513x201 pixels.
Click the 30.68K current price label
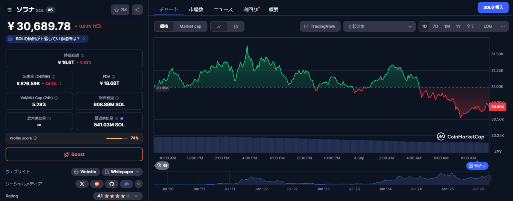pyautogui.click(x=497, y=107)
